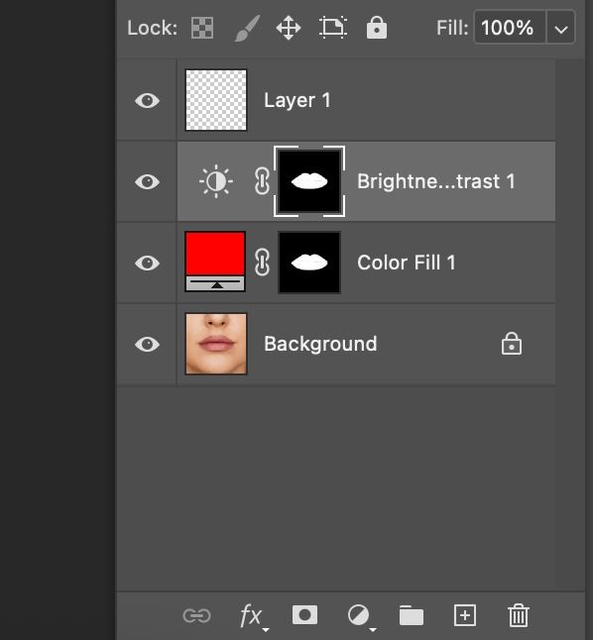Prevent artboard auto-nesting lock icon

click(333, 28)
